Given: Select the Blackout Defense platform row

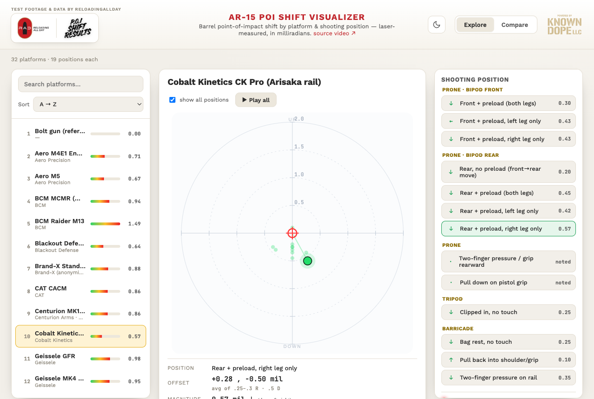Looking at the screenshot, I should click(81, 246).
